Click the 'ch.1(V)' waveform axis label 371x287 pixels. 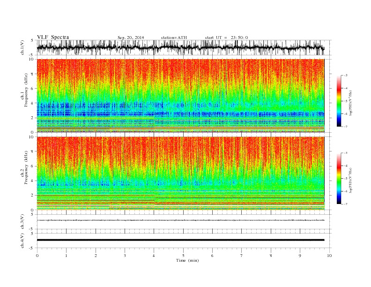pyautogui.click(x=22, y=47)
